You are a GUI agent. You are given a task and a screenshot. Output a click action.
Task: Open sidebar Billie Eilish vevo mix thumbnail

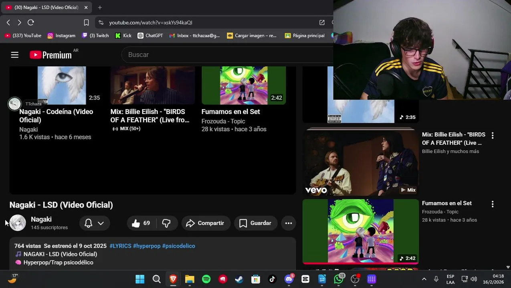click(x=361, y=162)
